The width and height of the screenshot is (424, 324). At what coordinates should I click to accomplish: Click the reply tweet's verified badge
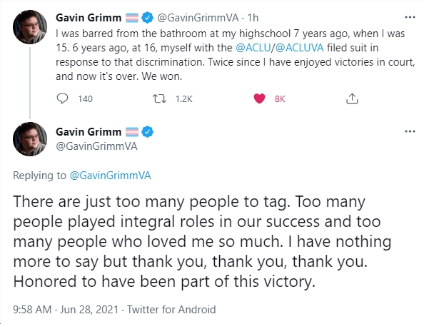147,132
